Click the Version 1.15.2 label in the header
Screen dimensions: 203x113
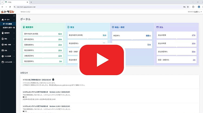click(x=25, y=12)
